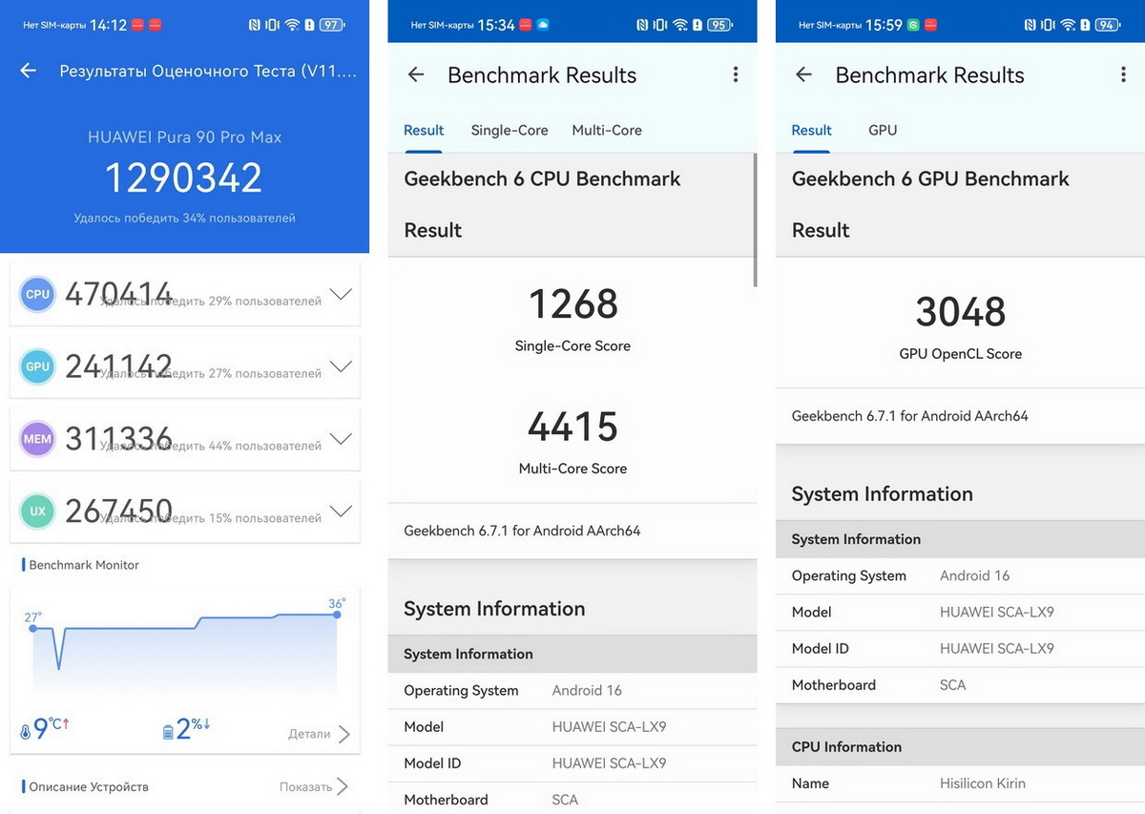Tap the Operating System Android 16 row, CPU screen
The height and width of the screenshot is (814, 1145).
coord(572,691)
